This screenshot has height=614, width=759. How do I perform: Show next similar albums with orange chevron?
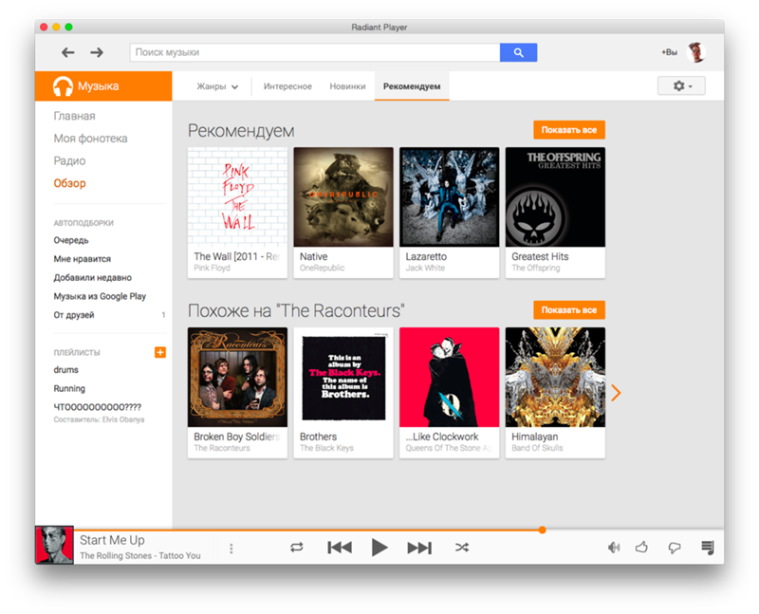(616, 393)
